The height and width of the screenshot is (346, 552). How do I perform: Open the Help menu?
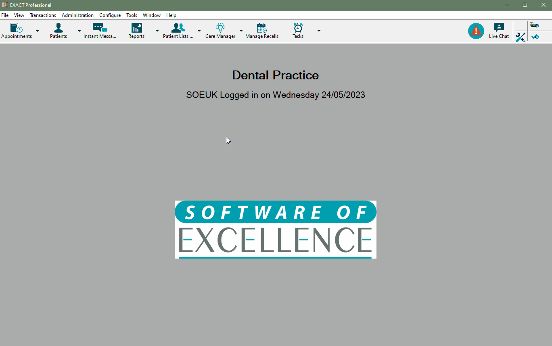click(x=171, y=15)
